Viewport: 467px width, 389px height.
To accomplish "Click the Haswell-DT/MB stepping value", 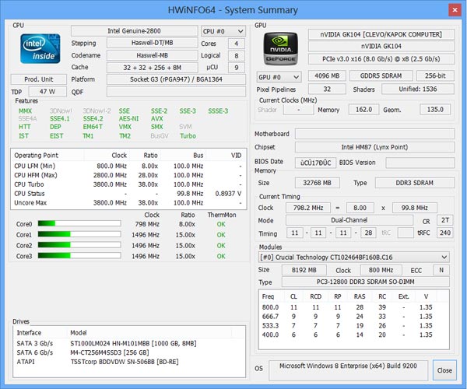I will pyautogui.click(x=153, y=43).
